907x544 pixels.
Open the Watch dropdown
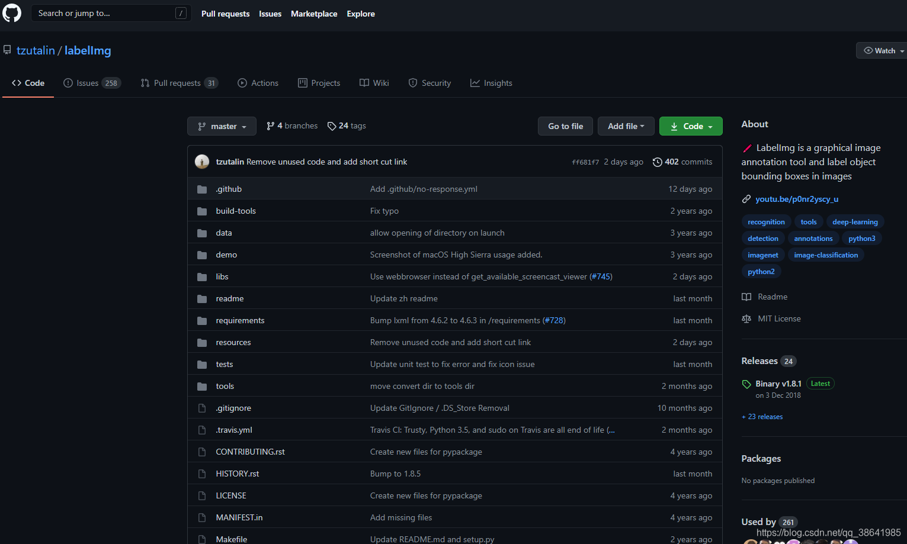(883, 51)
